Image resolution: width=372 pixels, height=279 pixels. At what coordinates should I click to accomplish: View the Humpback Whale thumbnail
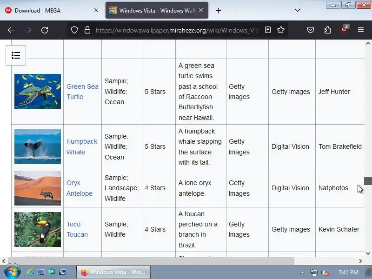[38, 146]
